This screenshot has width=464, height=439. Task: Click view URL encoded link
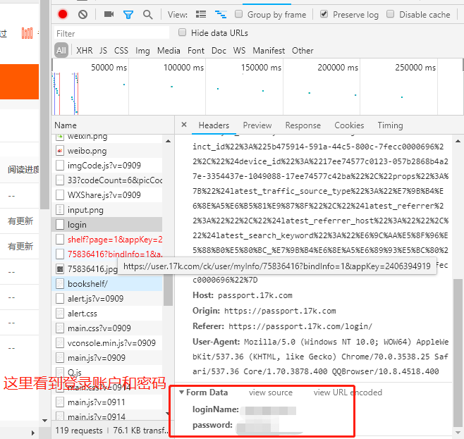coord(348,392)
